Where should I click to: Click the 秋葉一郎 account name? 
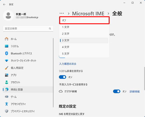click(x=21, y=14)
